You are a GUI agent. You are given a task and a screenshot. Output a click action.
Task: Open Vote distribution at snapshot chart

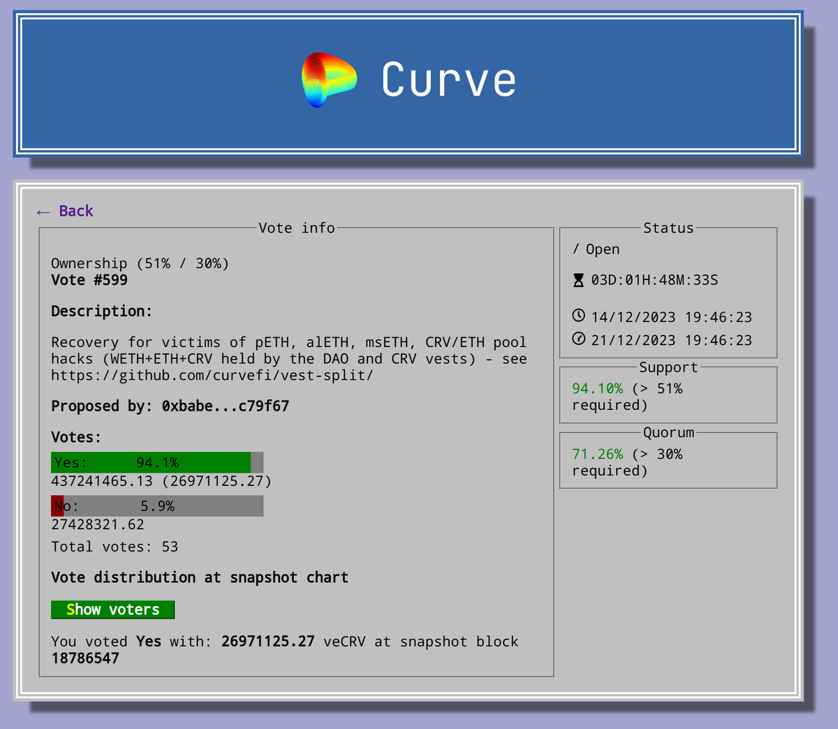tap(199, 577)
